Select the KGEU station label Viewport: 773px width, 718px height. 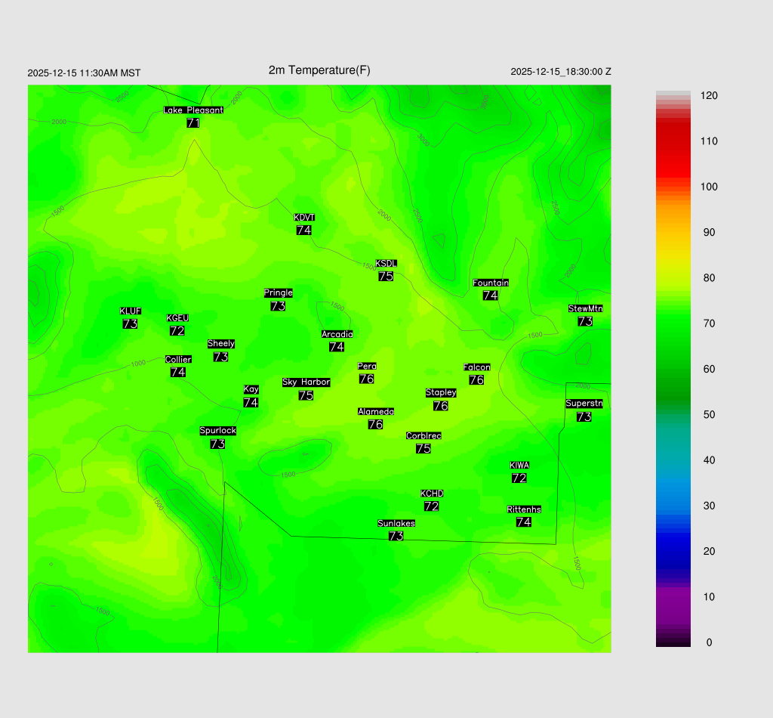177,318
